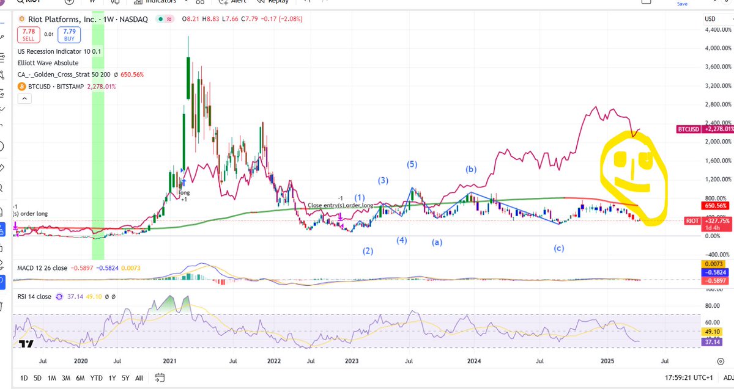Click the Riot Platforms, Inc. symbol title

[x=61, y=20]
